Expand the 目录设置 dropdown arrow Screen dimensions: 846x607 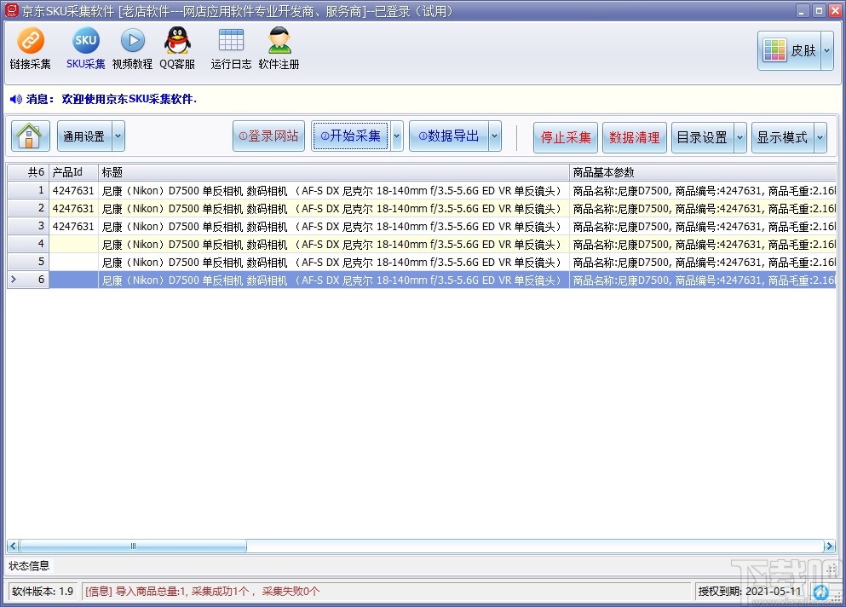click(740, 138)
